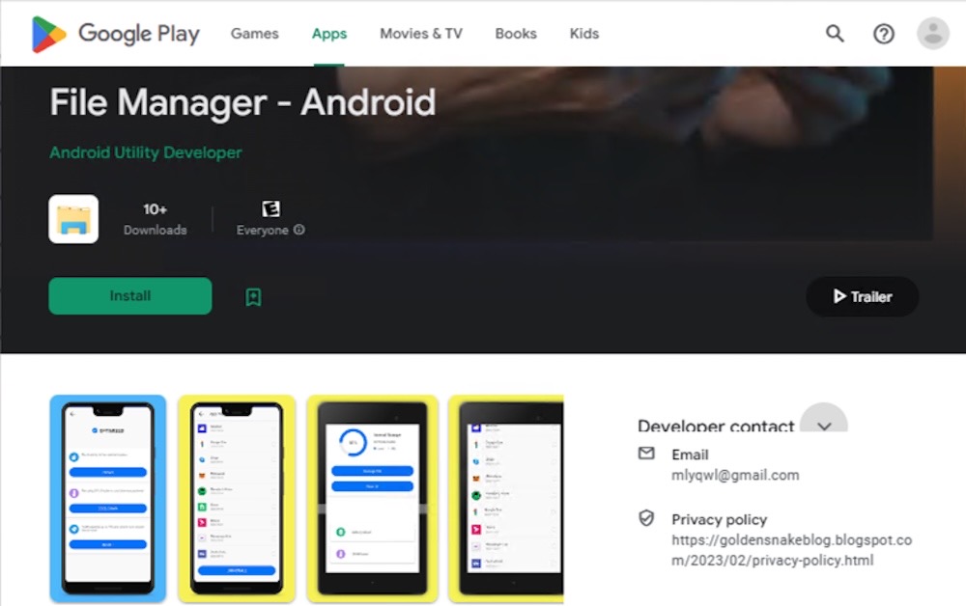Expand the Developer contact section
966x606 pixels.
click(824, 426)
